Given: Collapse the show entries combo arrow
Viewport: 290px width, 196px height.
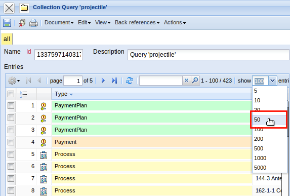Looking at the screenshot, I should pos(272,81).
